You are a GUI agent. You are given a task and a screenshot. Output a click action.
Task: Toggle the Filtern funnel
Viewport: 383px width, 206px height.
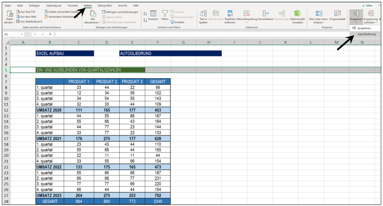(x=165, y=15)
